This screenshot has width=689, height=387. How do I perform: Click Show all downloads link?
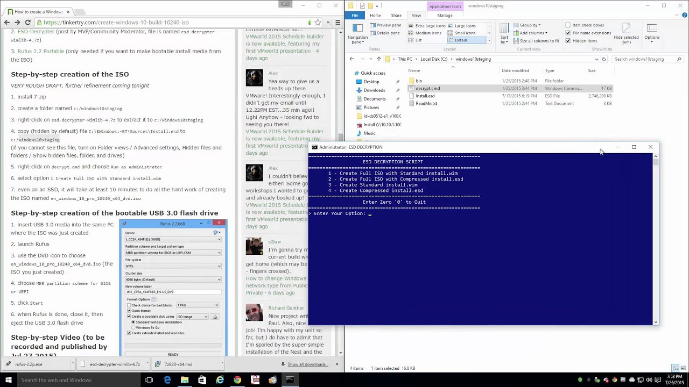308,364
